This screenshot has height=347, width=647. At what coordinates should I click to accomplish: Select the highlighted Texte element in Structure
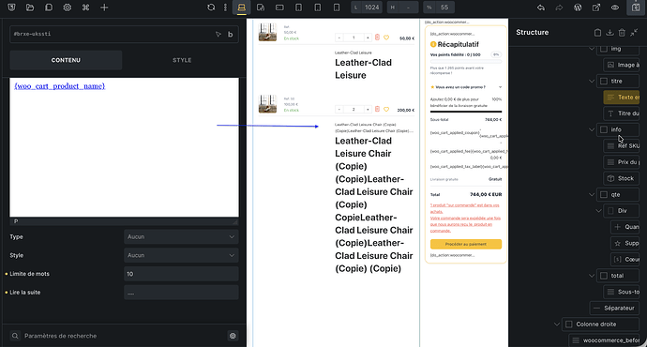click(622, 98)
